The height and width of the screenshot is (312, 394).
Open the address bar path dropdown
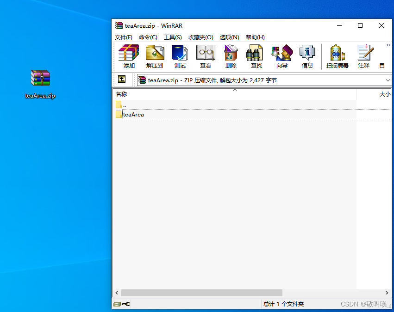[x=388, y=80]
